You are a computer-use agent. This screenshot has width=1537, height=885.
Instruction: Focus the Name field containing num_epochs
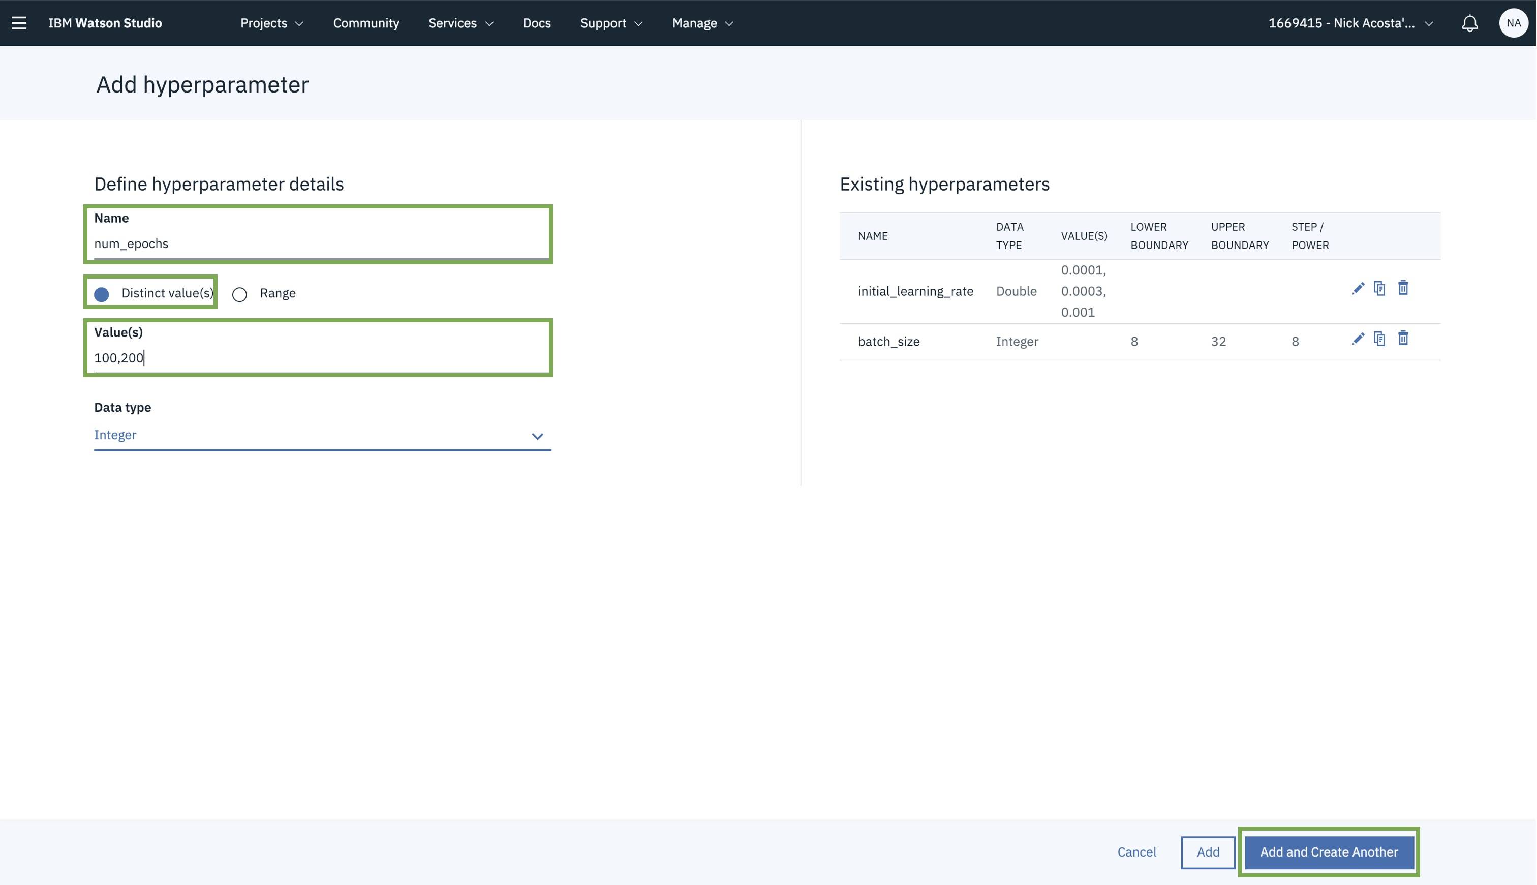322,245
